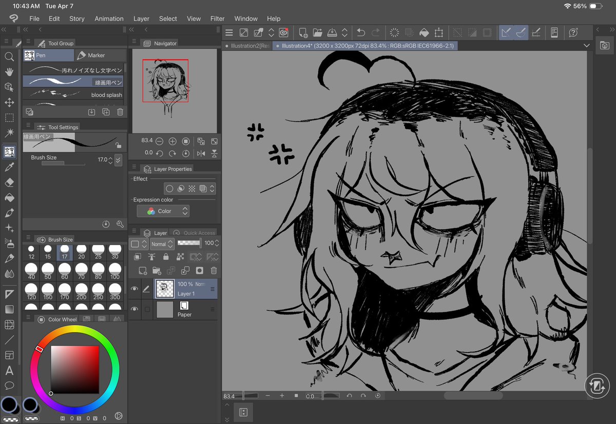Select brush size preset 50
The image size is (616, 424).
pos(48,271)
